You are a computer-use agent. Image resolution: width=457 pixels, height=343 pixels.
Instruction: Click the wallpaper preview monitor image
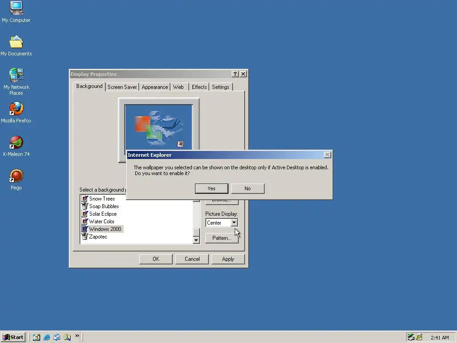pos(158,127)
